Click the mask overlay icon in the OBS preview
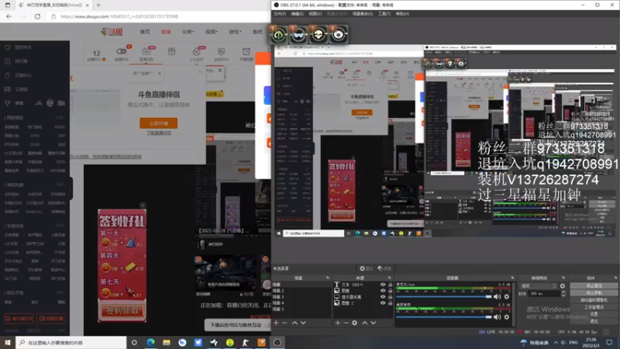This screenshot has height=349, width=620. (x=298, y=35)
